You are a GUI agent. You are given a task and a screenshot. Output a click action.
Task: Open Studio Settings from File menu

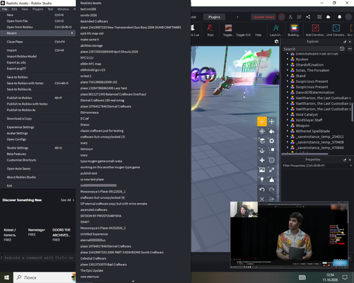click(x=38, y=148)
